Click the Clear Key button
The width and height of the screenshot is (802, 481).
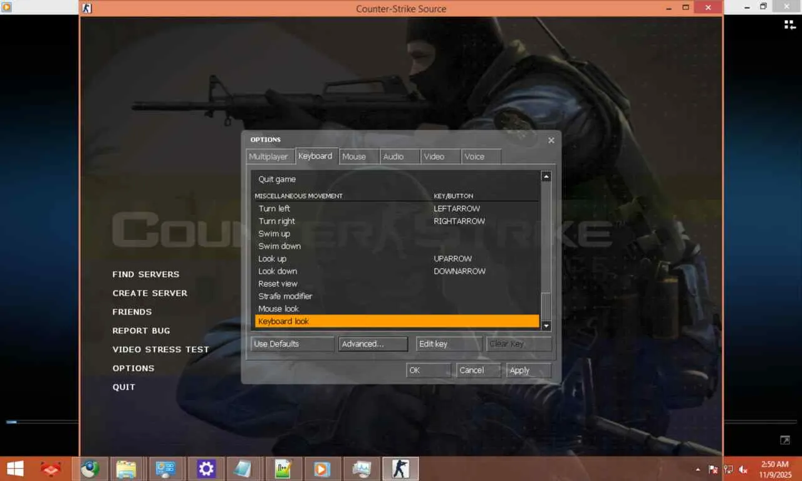coord(519,344)
